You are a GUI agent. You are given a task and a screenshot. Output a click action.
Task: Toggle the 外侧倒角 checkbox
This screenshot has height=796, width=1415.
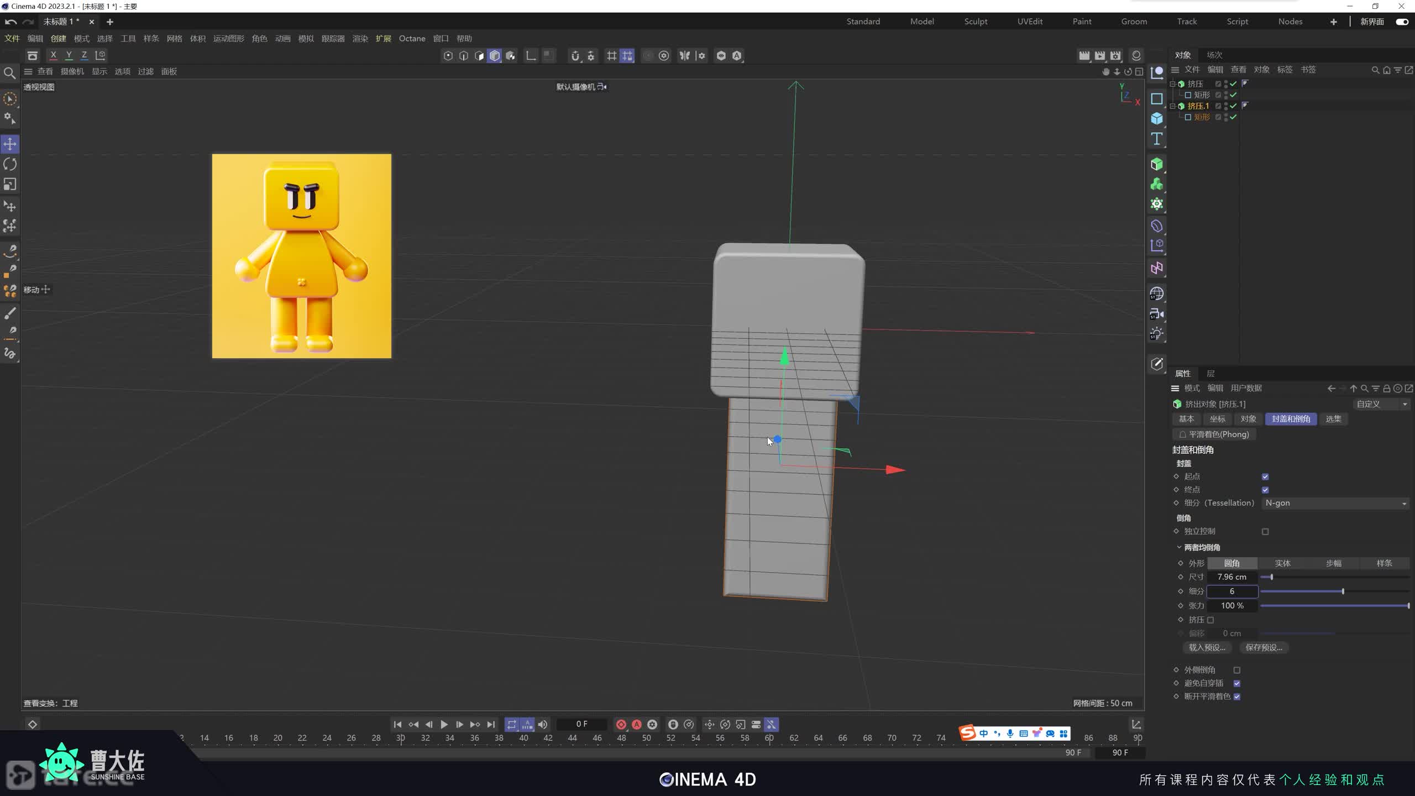coord(1237,670)
